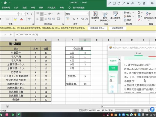Click in the formula bar showing COUNTIF

click(x=85, y=34)
